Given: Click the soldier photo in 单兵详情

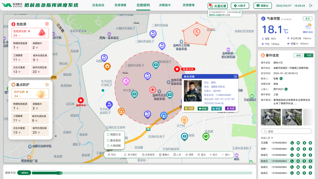Looking at the screenshot, I should click(193, 91).
